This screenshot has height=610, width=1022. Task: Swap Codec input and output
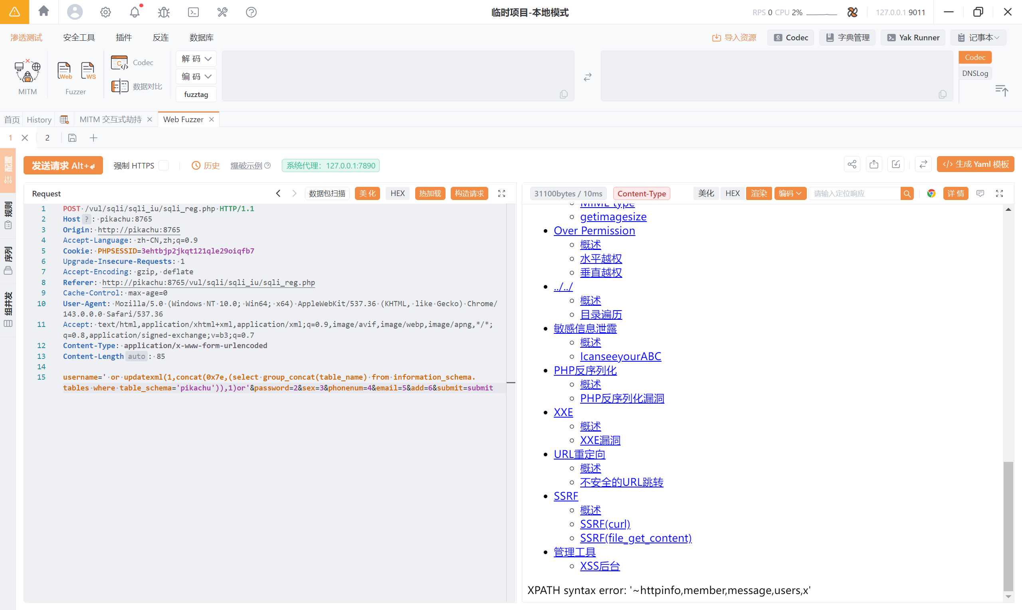coord(588,77)
